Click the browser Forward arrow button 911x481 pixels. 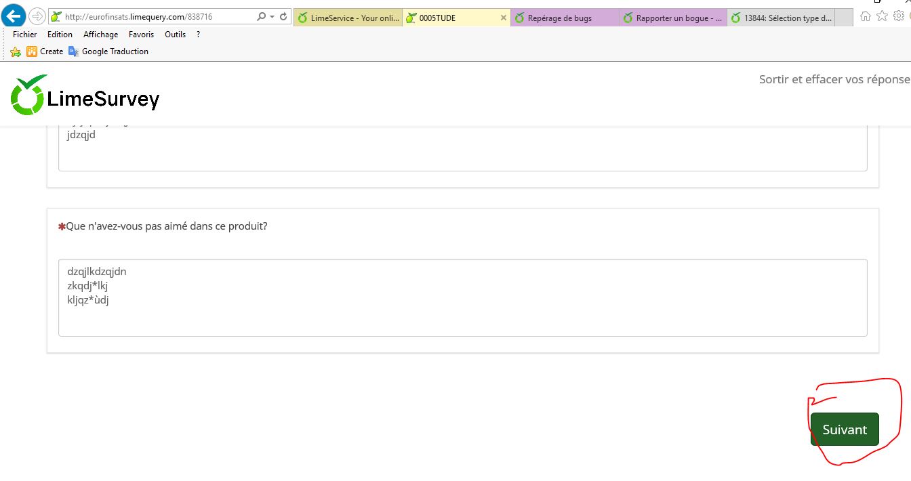(37, 16)
